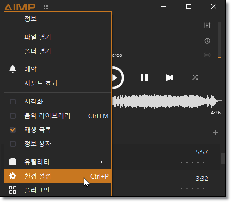Viewport: 231px width, 209px height.
Task: Click the AIMP logo
Action: (20, 7)
